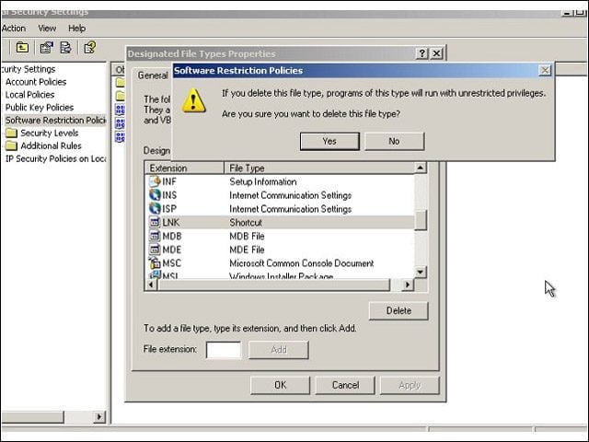This screenshot has width=589, height=442.
Task: Click the file list vertical scrollbar thumb
Action: tap(421, 220)
